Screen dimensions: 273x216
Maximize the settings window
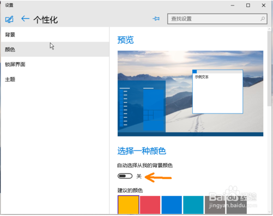click(248, 5)
